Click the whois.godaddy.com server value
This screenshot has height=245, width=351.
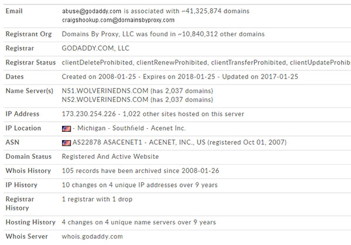pyautogui.click(x=92, y=236)
